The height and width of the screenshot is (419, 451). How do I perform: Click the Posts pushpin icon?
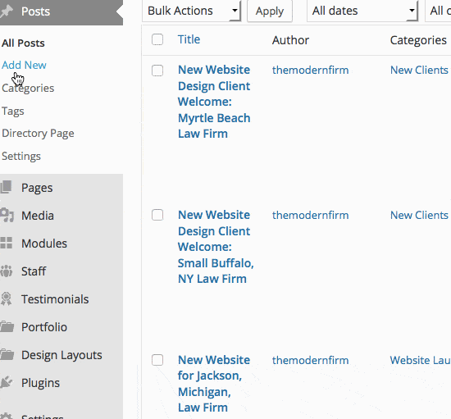(7, 11)
